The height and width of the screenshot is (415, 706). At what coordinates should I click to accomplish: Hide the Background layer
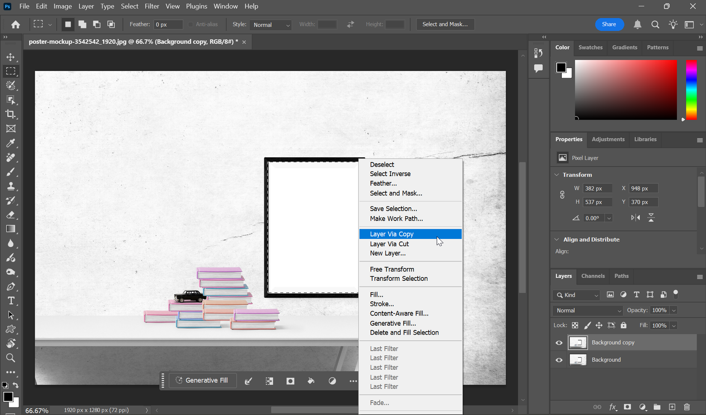[x=559, y=359]
